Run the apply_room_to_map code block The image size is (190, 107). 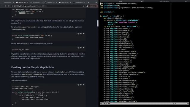pos(81,85)
